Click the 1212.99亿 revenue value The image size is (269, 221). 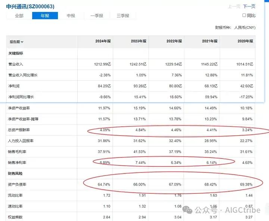(x=102, y=64)
